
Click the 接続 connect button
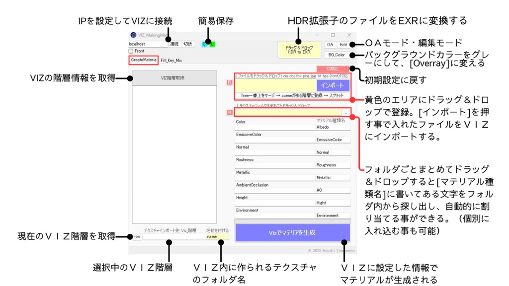click(175, 44)
